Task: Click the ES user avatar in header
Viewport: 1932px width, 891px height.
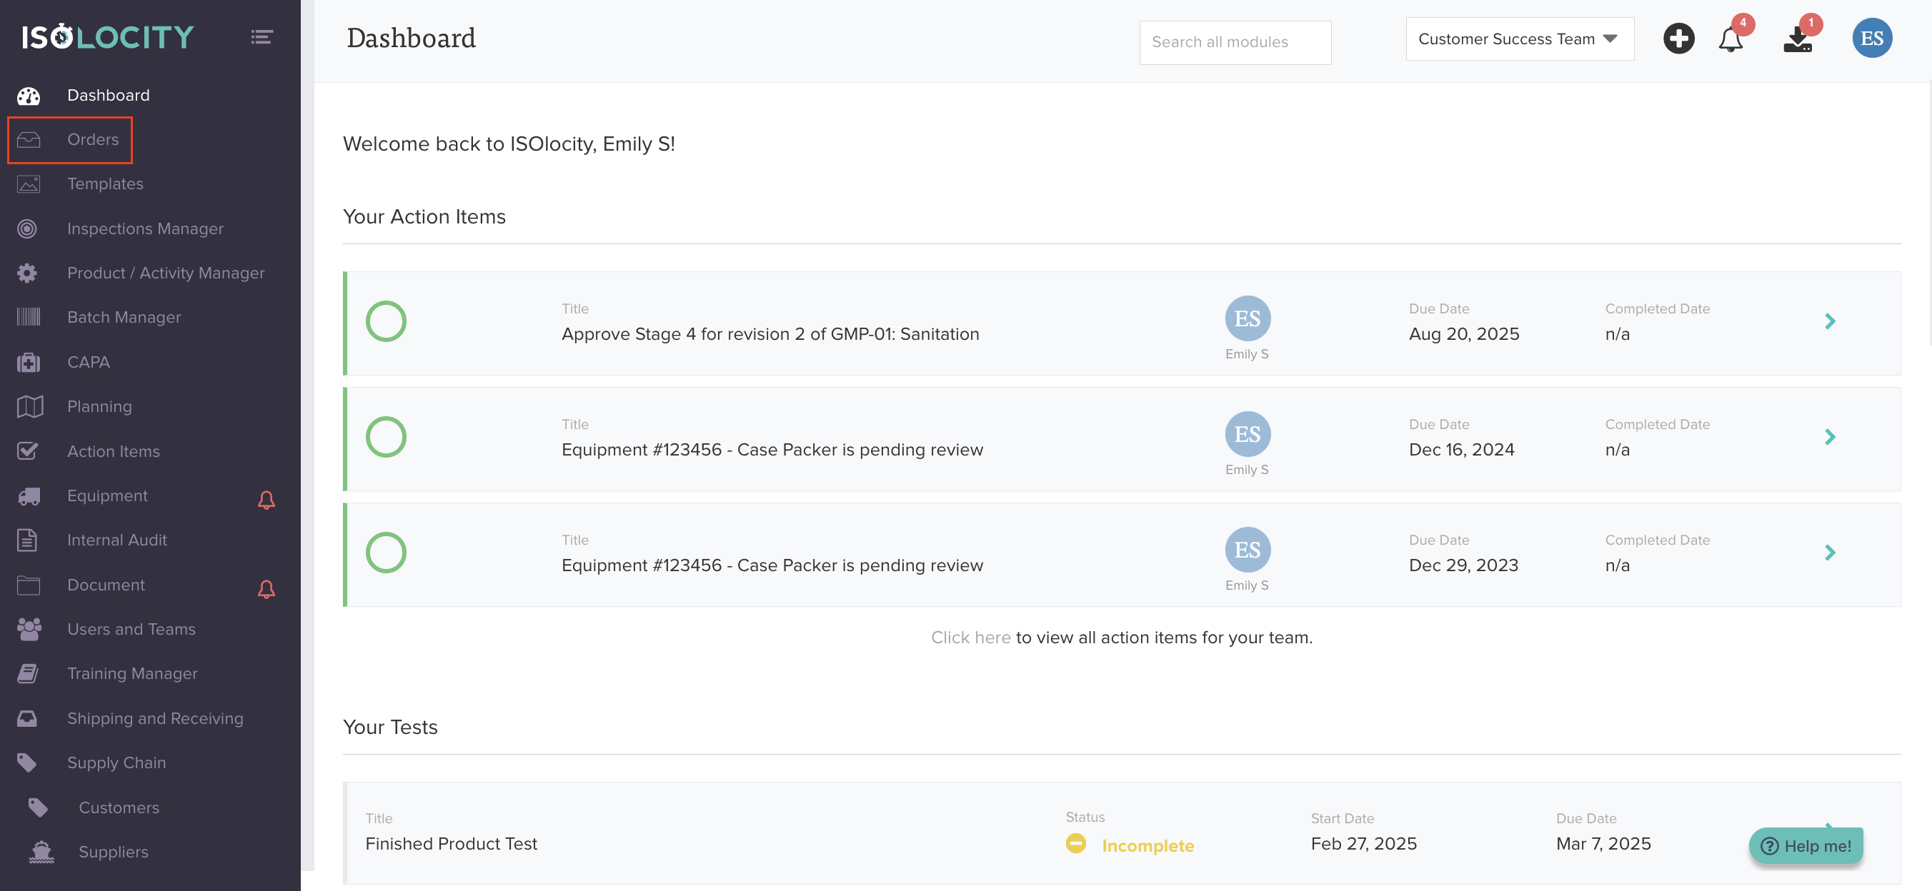Action: coord(1871,39)
